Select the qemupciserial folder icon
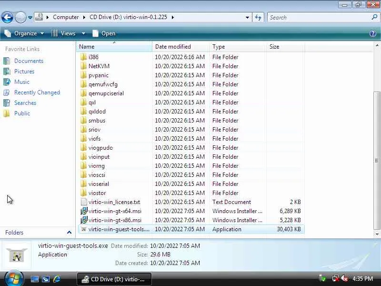381x286 pixels. (84, 93)
